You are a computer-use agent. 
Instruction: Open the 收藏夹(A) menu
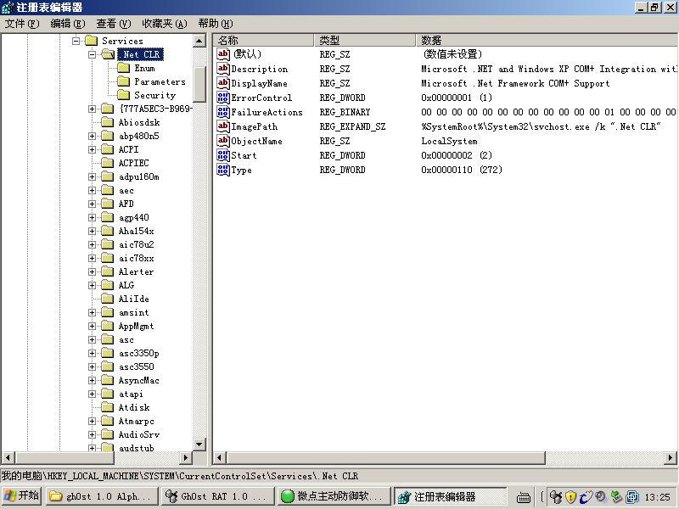click(165, 24)
